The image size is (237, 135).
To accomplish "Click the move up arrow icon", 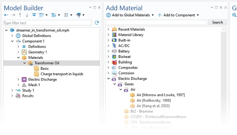I will 20,15.
